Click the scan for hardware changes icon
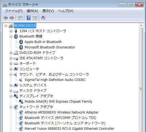The height and width of the screenshot is (132, 146). [x=43, y=18]
